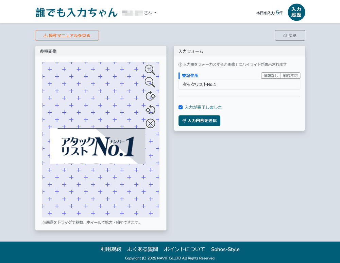This screenshot has width=340, height=263.
Task: Click the 誰でも入力ちゃん site logo
Action: tap(76, 13)
